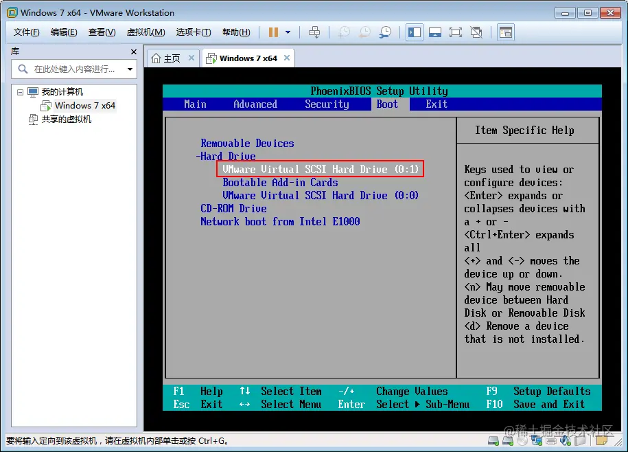Click the F9 Setup Defaults footer hint
This screenshot has height=452, width=628.
538,391
